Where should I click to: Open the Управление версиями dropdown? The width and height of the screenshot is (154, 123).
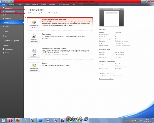tap(34, 67)
